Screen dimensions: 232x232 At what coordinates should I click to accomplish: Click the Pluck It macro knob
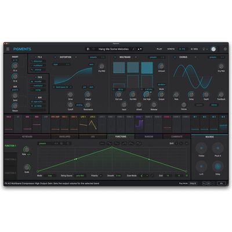pyautogui.click(x=217, y=148)
